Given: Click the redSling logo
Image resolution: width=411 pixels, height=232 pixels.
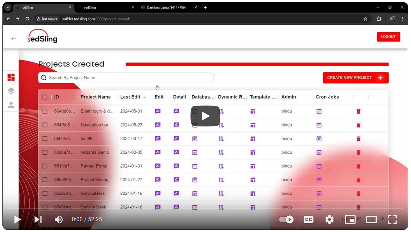Looking at the screenshot, I should 42,36.
